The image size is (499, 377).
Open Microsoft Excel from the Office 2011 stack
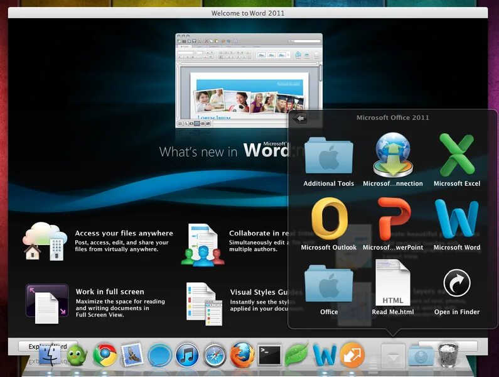(x=457, y=155)
